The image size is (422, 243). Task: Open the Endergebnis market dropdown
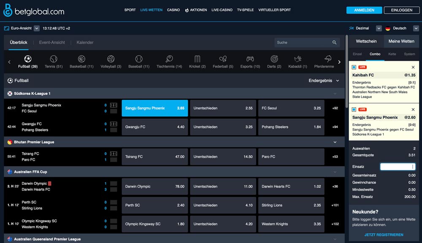point(324,81)
